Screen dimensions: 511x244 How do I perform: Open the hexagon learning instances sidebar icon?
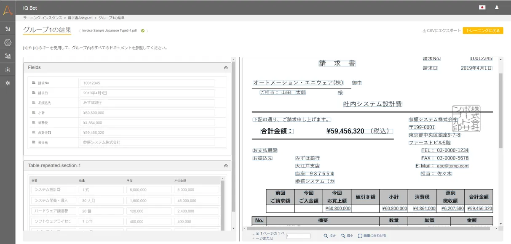click(8, 42)
